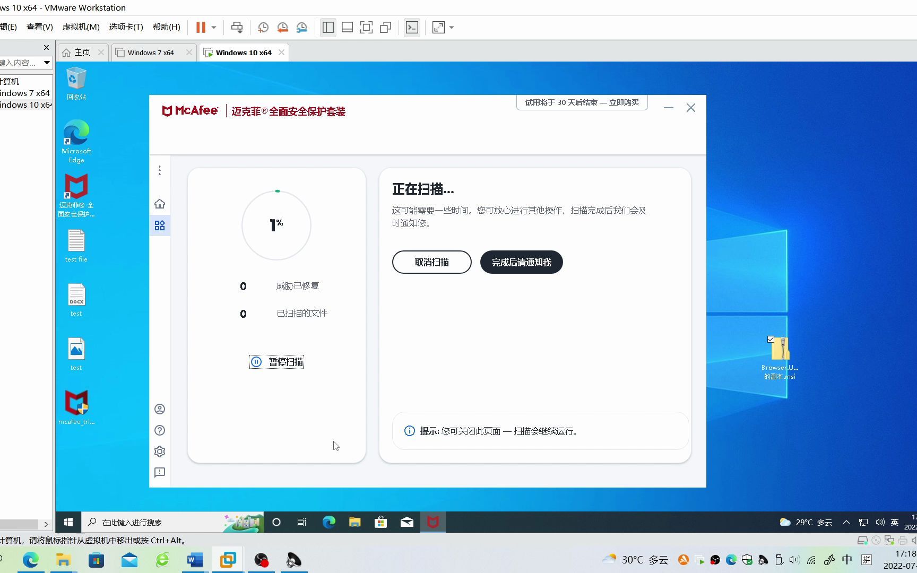Screen dimensions: 917x573
Task: Toggle thumbnail bar view icon
Action: [347, 28]
